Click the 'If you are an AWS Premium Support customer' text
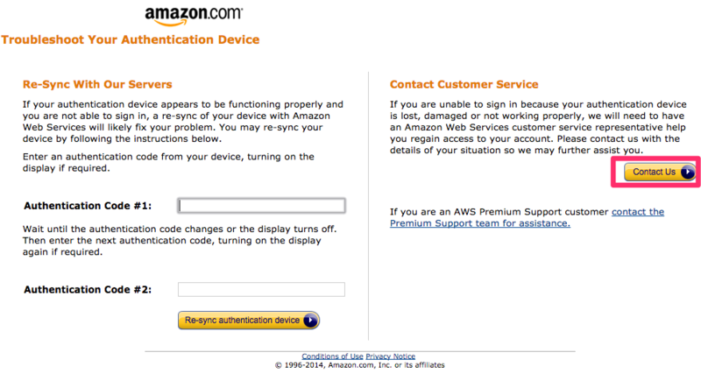 [x=499, y=212]
